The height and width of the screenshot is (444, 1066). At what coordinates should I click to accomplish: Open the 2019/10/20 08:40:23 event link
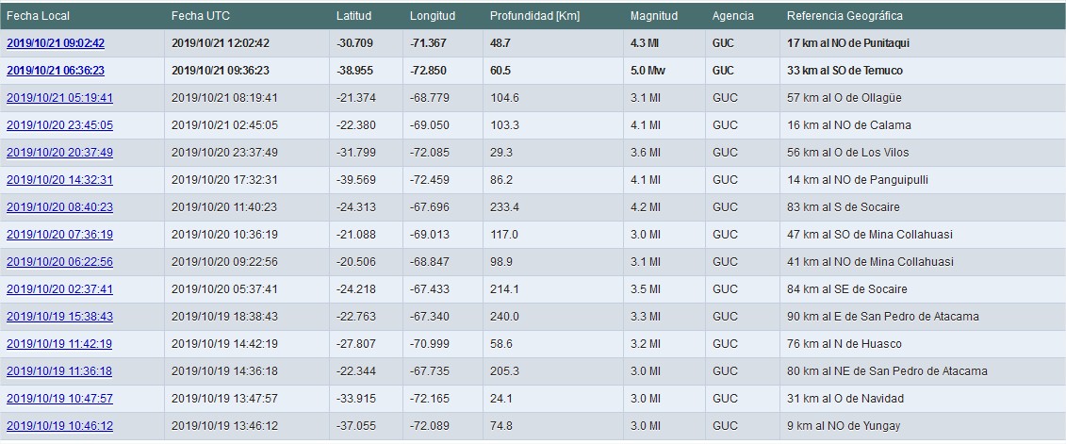coord(59,206)
